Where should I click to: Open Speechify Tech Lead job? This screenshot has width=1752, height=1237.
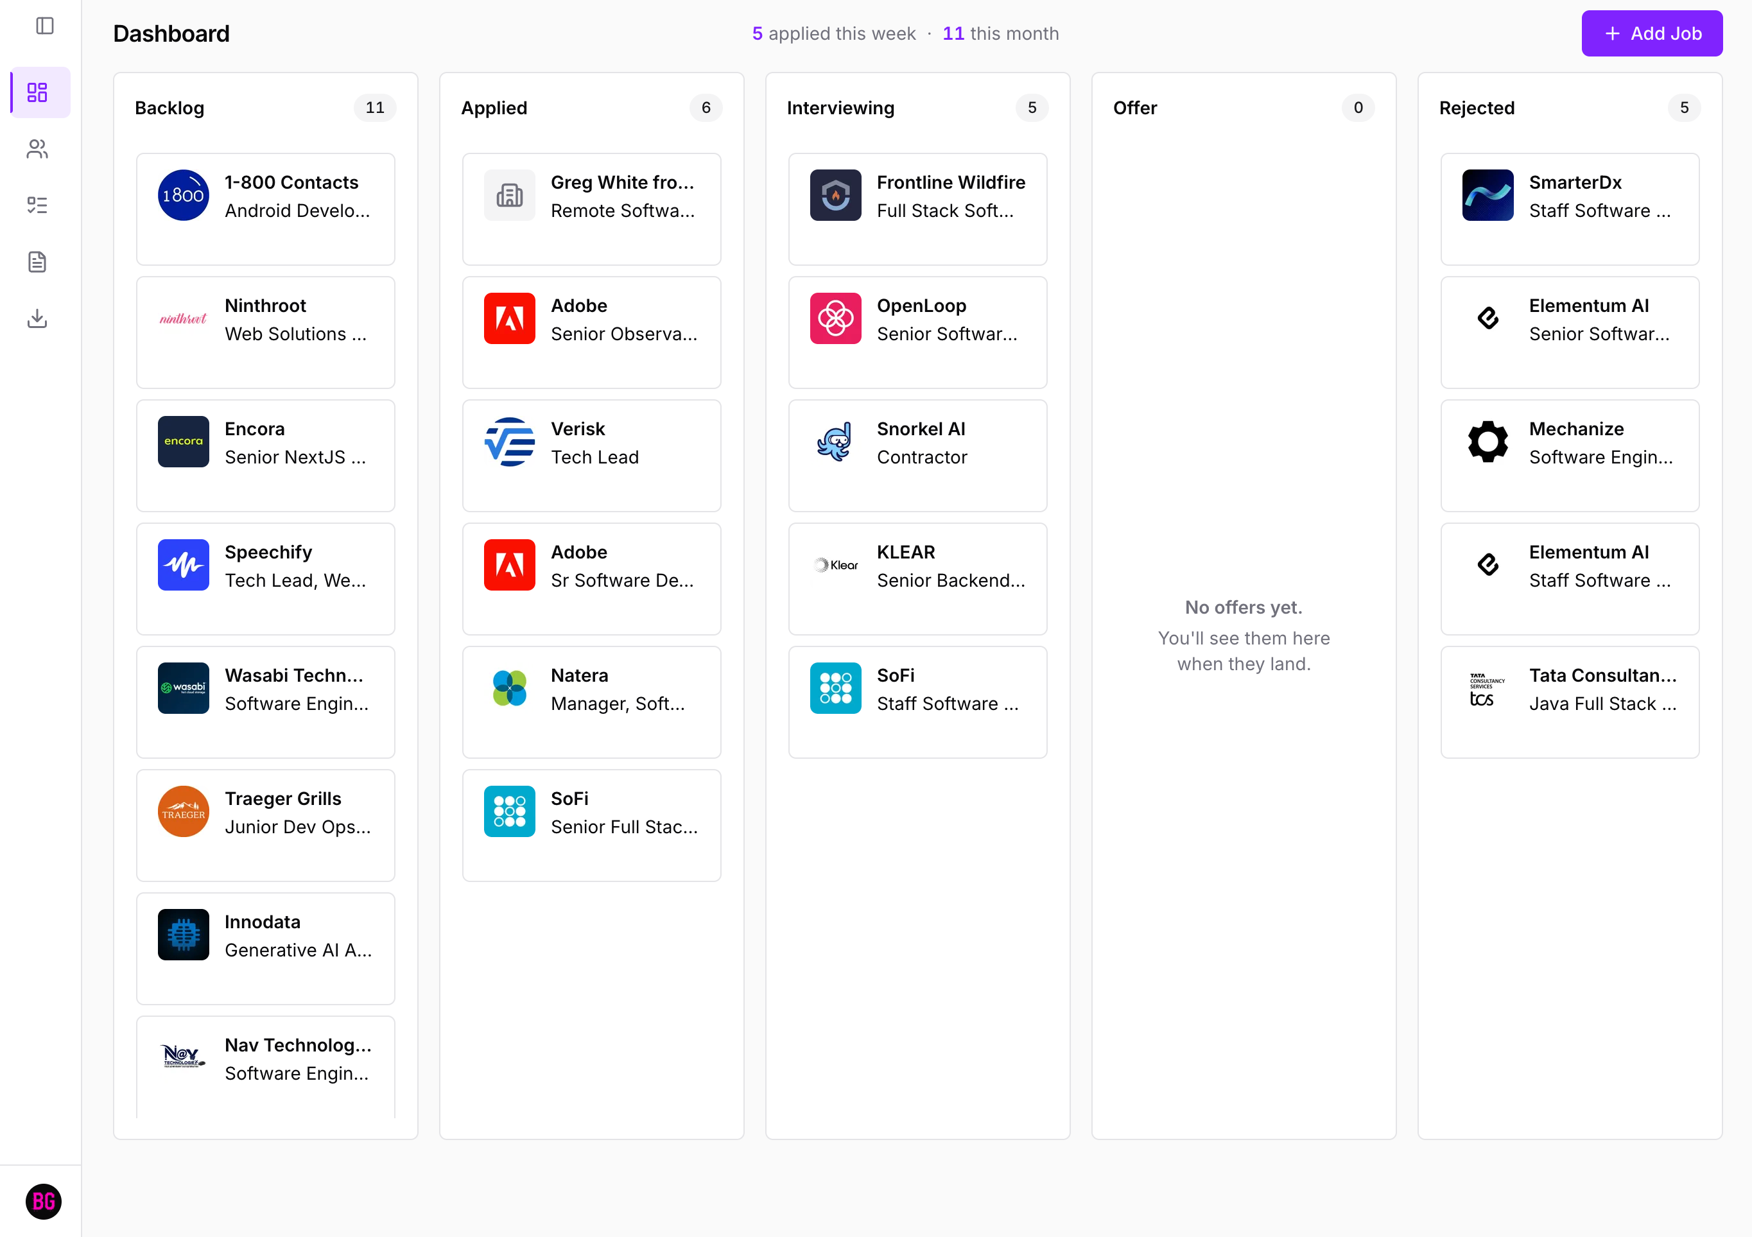pos(266,579)
